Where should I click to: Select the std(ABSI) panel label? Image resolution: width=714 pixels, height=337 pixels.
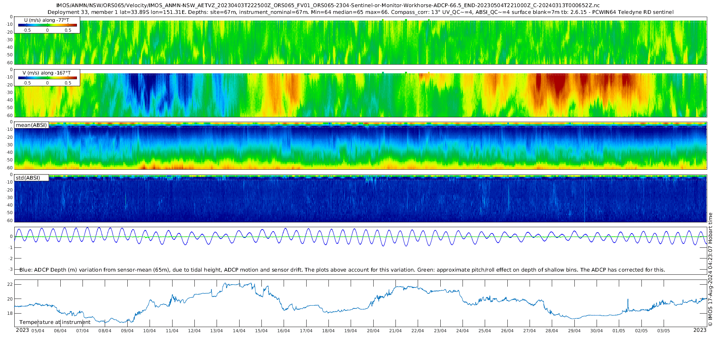coord(31,178)
